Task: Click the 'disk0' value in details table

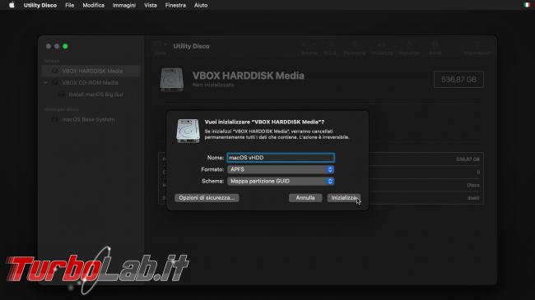Action: tap(473, 198)
